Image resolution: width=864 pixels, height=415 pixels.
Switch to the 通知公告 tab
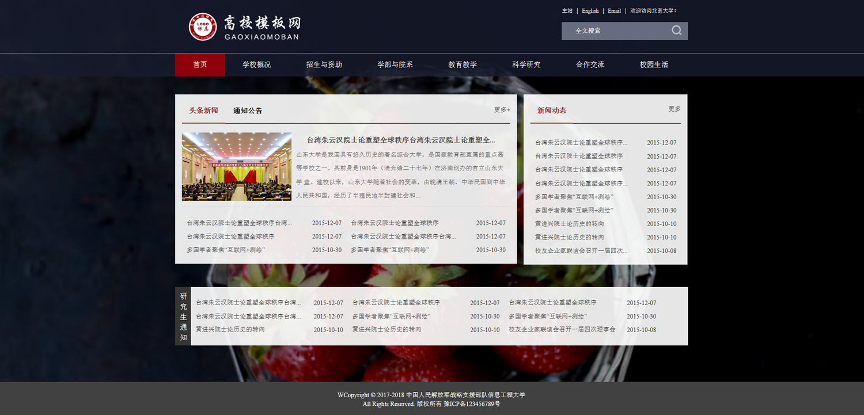pos(248,111)
